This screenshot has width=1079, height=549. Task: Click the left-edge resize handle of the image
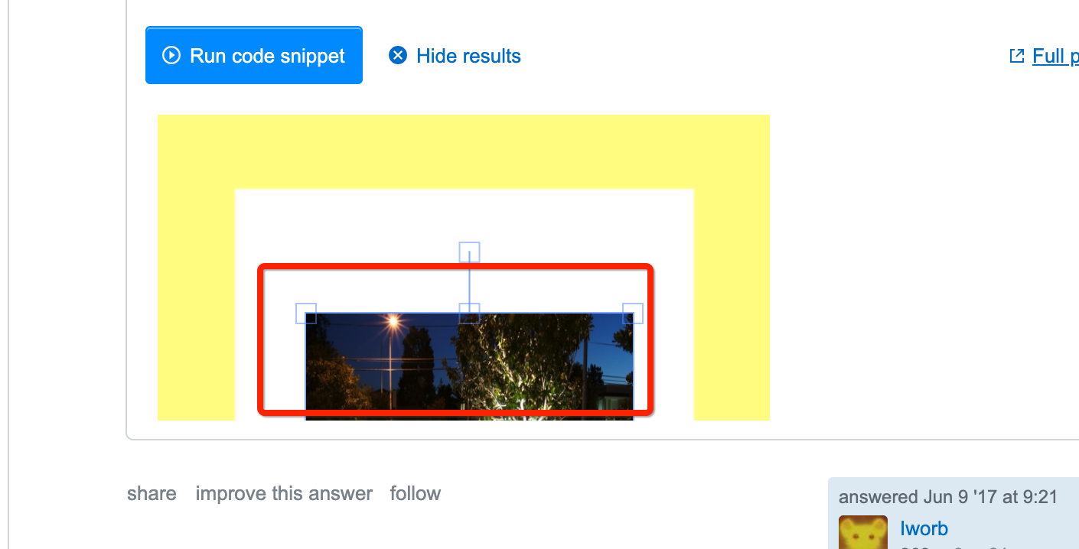[306, 313]
